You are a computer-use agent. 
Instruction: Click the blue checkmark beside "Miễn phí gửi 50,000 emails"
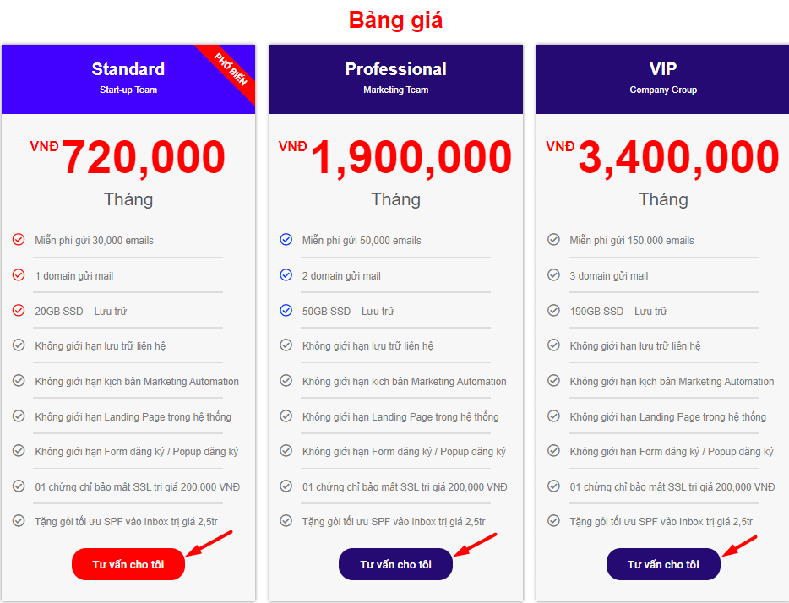point(286,239)
